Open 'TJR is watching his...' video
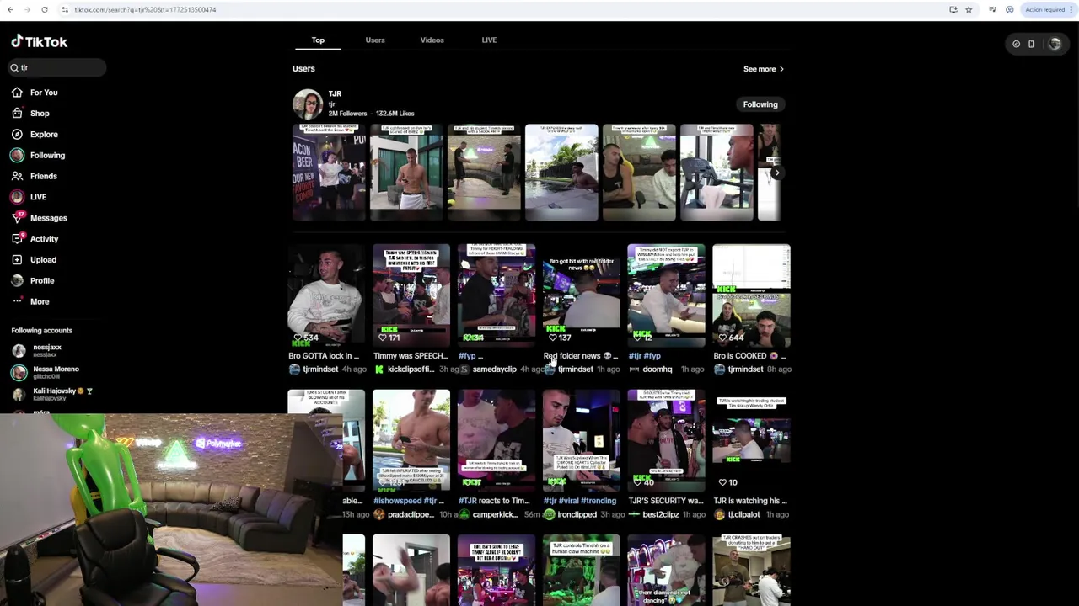Image resolution: width=1079 pixels, height=606 pixels. pos(751,440)
